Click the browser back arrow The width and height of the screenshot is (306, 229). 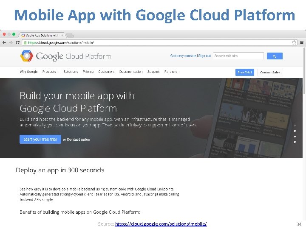point(4,42)
